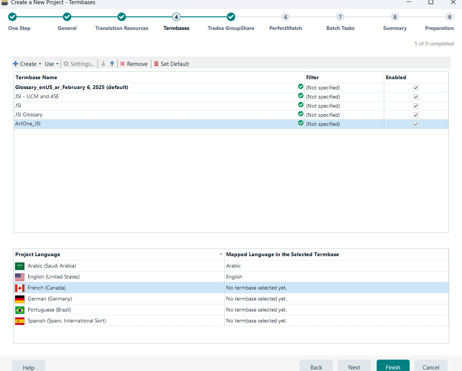Click the Trados GroupShare step circle
462x371 pixels.
click(x=231, y=17)
